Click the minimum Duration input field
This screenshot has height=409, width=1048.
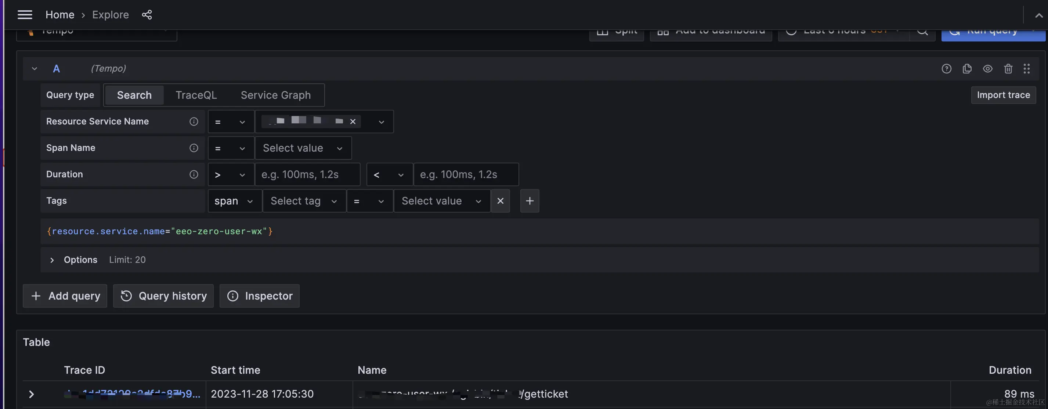pyautogui.click(x=307, y=175)
